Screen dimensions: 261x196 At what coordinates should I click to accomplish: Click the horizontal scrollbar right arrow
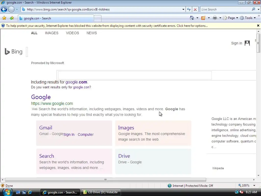point(254,180)
